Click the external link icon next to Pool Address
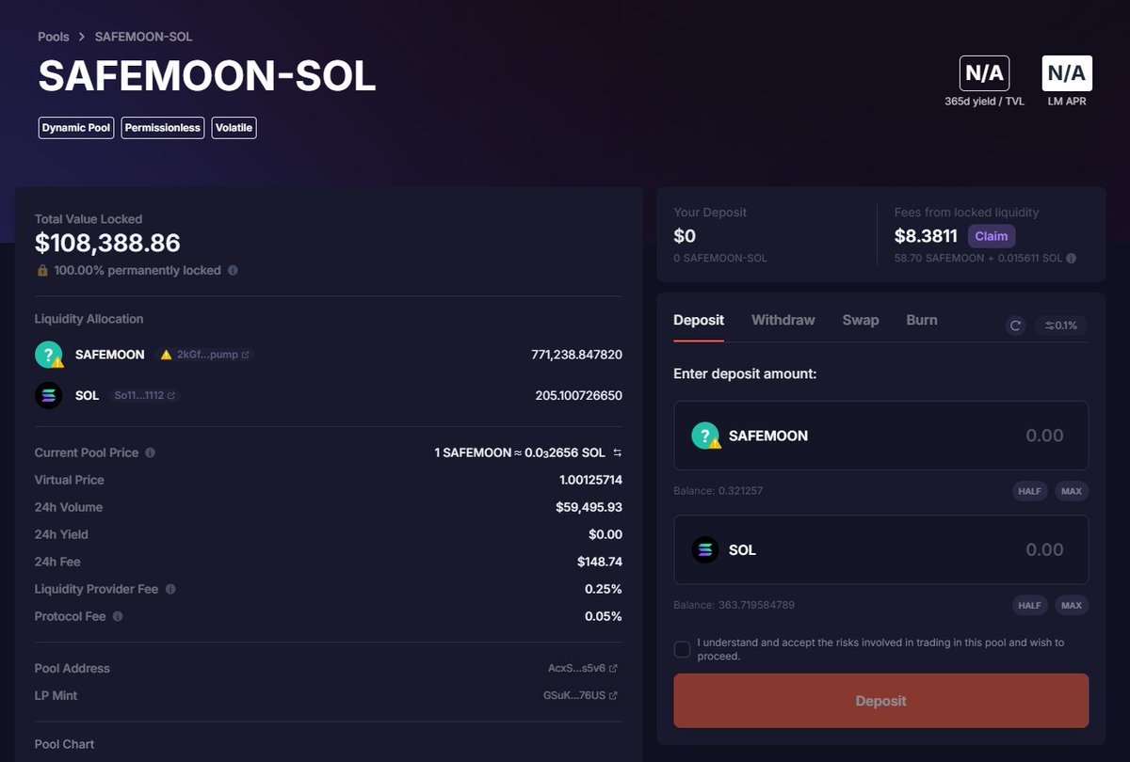 click(612, 668)
